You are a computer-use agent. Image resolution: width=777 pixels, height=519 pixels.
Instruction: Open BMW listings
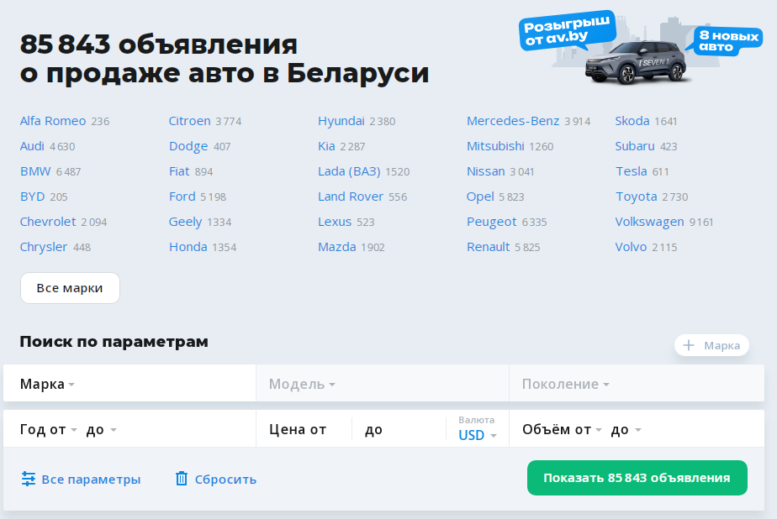[35, 171]
